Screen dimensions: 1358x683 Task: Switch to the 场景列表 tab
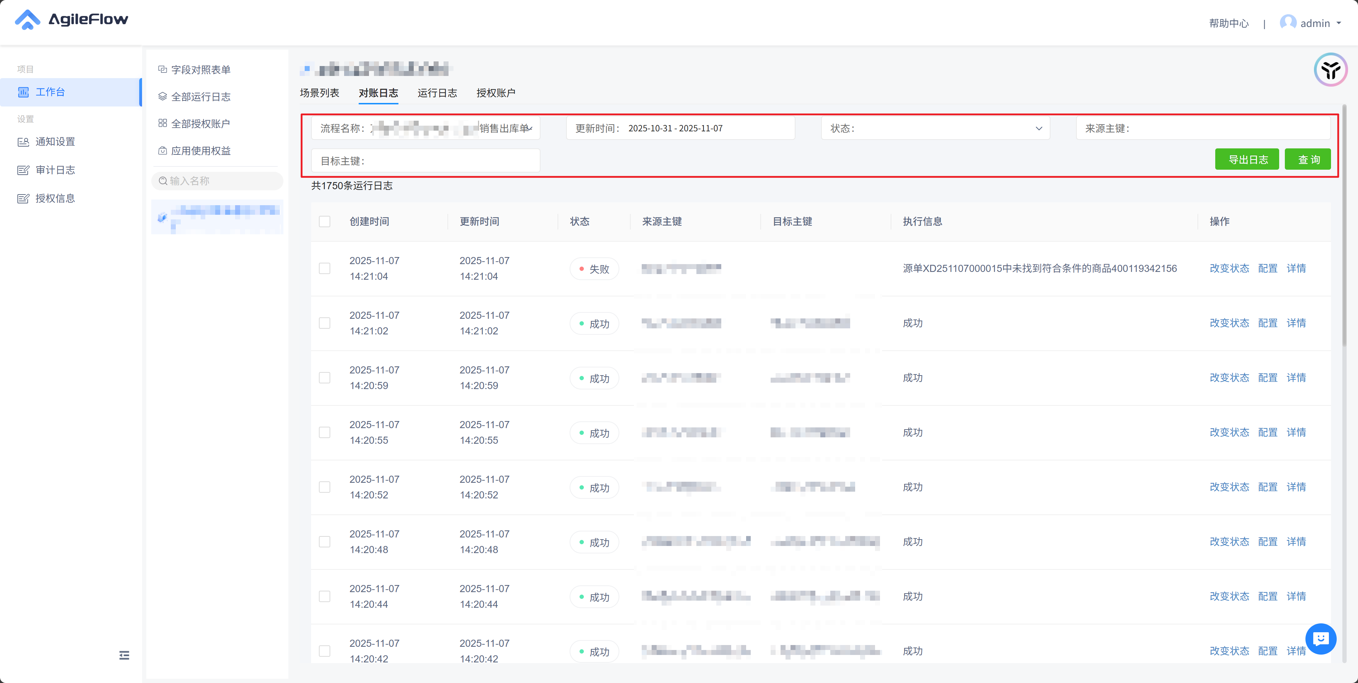point(320,93)
